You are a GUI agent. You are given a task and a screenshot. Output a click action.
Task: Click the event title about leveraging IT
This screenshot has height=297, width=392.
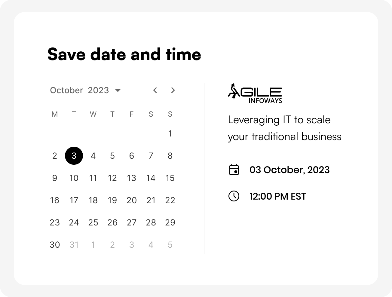(x=284, y=128)
